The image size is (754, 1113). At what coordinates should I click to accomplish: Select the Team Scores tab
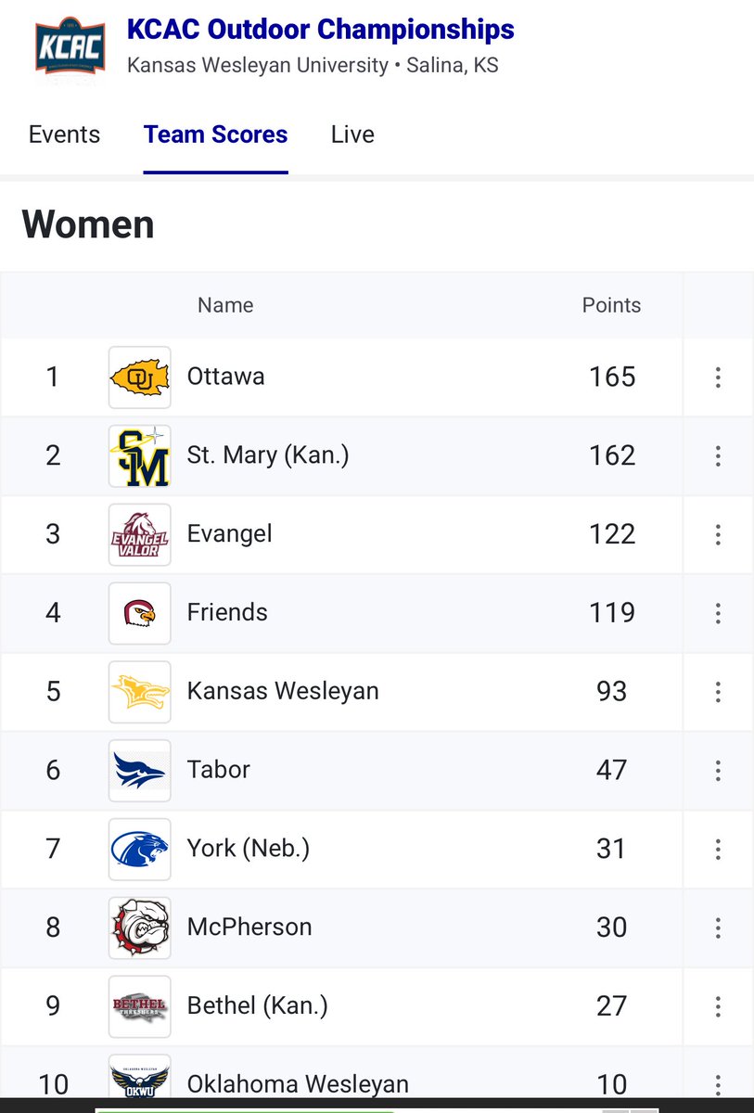pos(215,134)
